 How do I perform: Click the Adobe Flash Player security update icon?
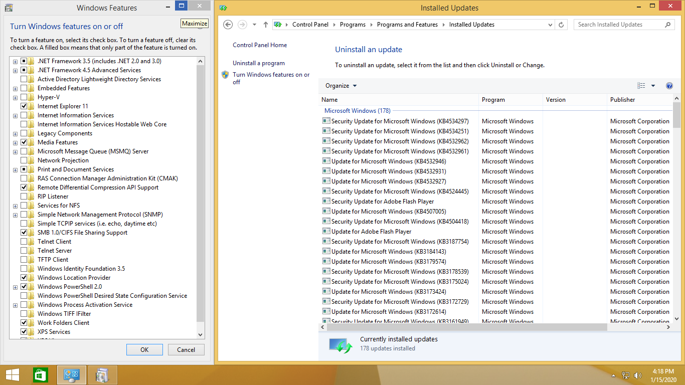click(x=326, y=201)
